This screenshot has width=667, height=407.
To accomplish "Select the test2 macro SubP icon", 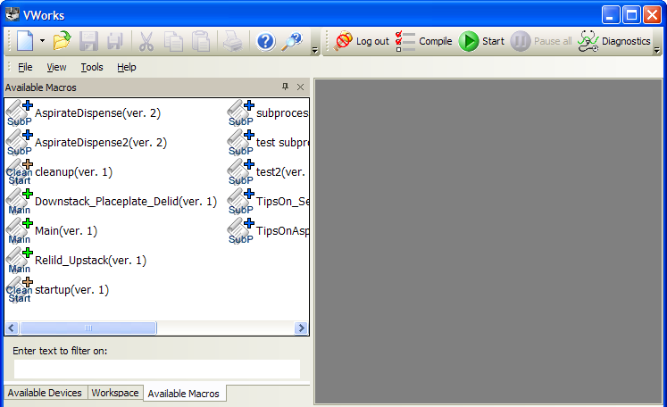I will pos(241,172).
